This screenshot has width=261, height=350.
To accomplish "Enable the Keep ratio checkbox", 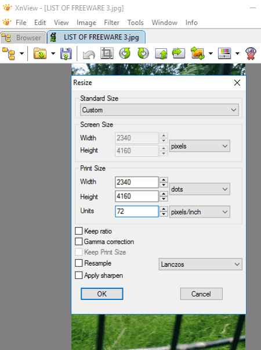I will click(79, 231).
